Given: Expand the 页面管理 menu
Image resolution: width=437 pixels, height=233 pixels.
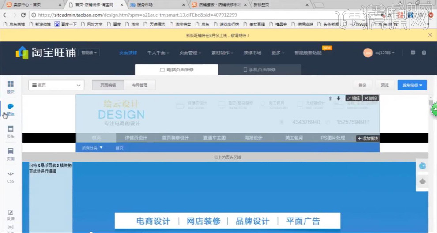Looking at the screenshot, I should pos(190,53).
